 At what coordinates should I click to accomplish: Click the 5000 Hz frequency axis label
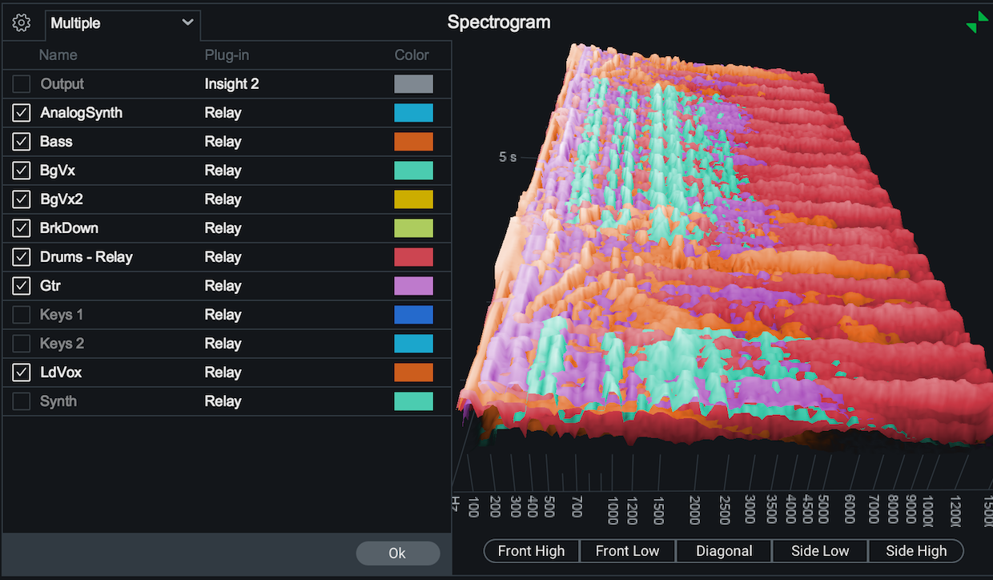823,510
